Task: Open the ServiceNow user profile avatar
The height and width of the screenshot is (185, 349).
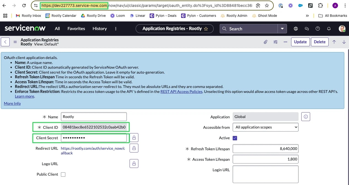Action: (342, 29)
